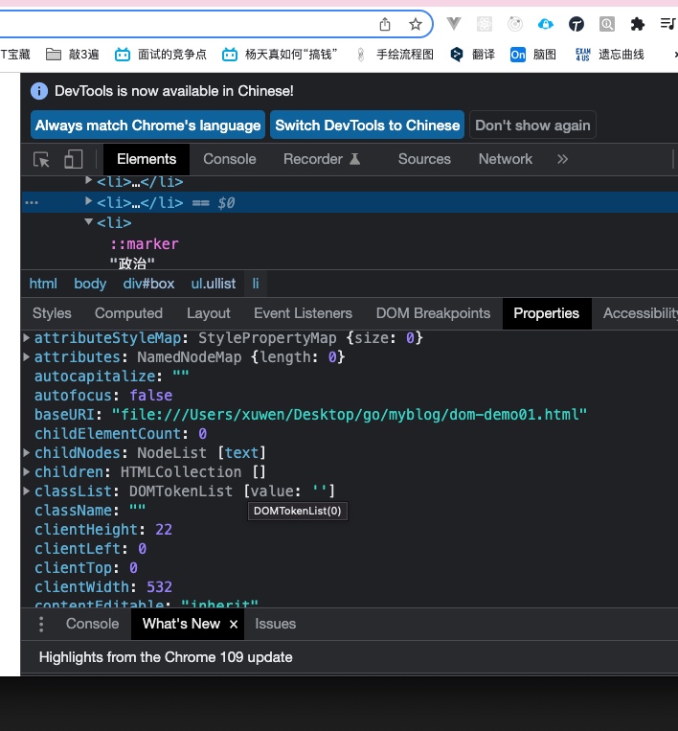Click the magnifier extension icon
678x731 pixels.
pyautogui.click(x=607, y=24)
